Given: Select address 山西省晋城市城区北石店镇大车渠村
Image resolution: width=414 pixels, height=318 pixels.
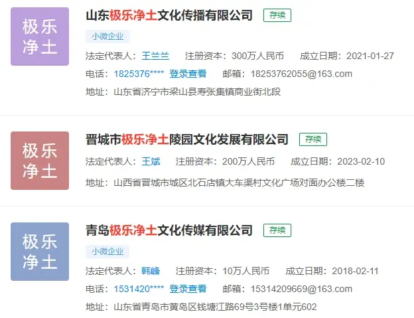Looking at the screenshot, I should click(x=239, y=183).
